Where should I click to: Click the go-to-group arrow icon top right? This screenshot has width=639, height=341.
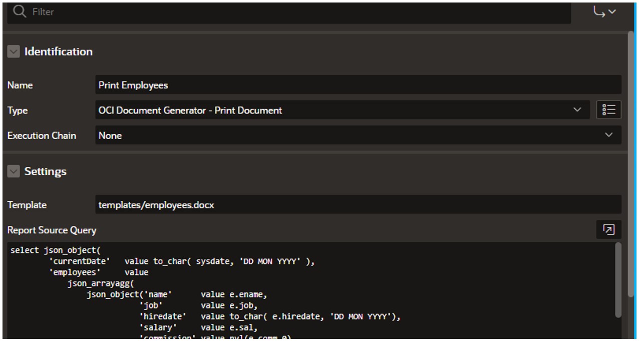tap(600, 11)
